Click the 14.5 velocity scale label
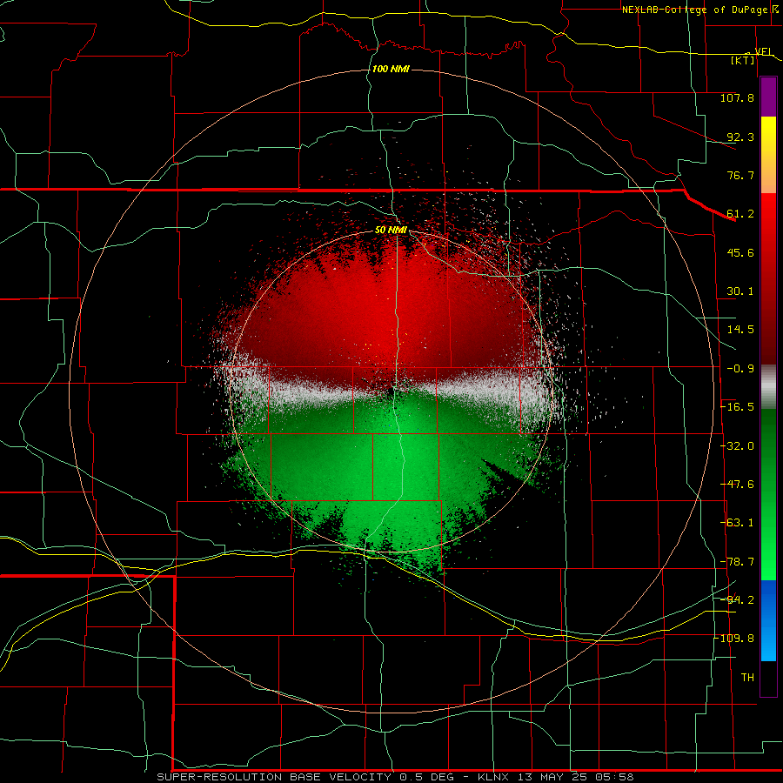Screen dimensions: 783x783 (740, 330)
